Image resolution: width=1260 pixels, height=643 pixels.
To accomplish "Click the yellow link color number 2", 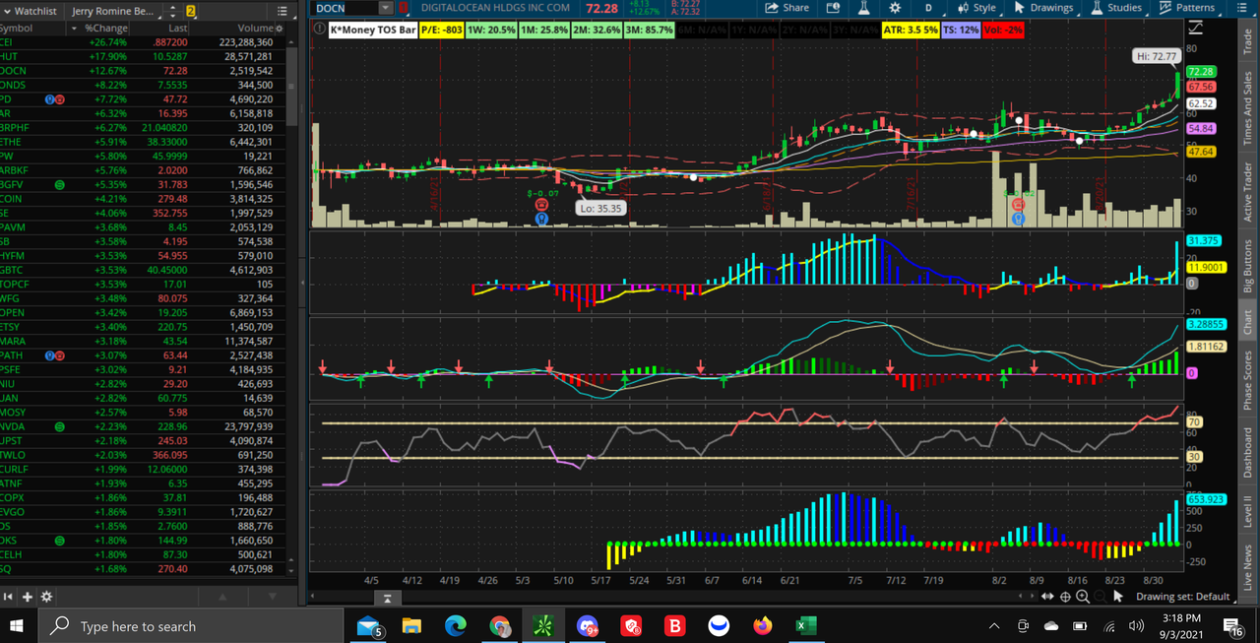I will pyautogui.click(x=191, y=11).
